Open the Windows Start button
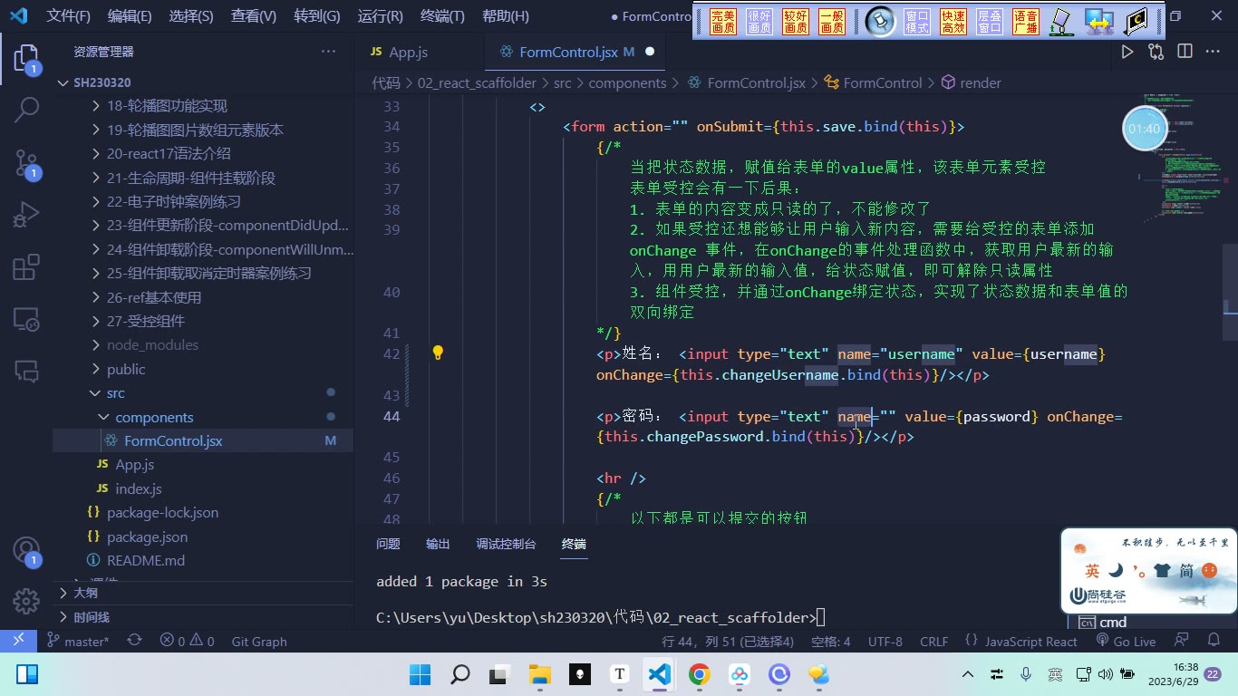 420,674
